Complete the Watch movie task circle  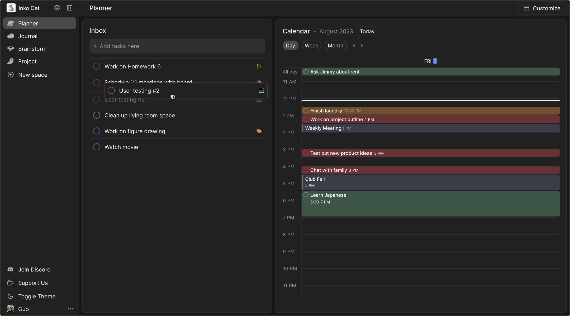97,147
